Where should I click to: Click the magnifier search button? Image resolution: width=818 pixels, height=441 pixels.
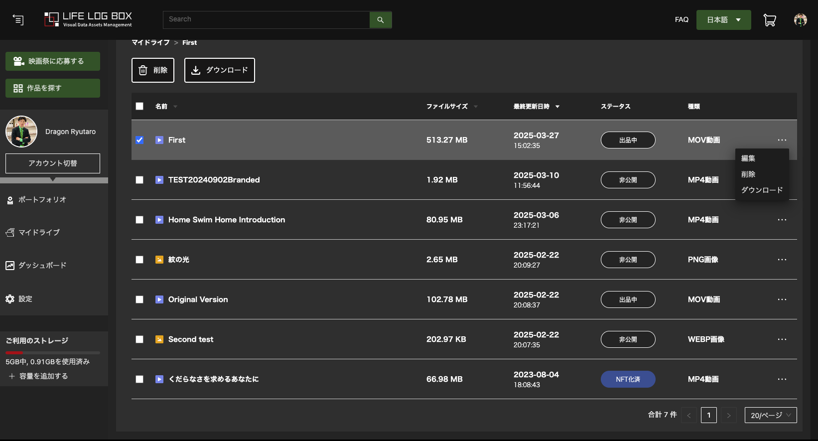(381, 20)
